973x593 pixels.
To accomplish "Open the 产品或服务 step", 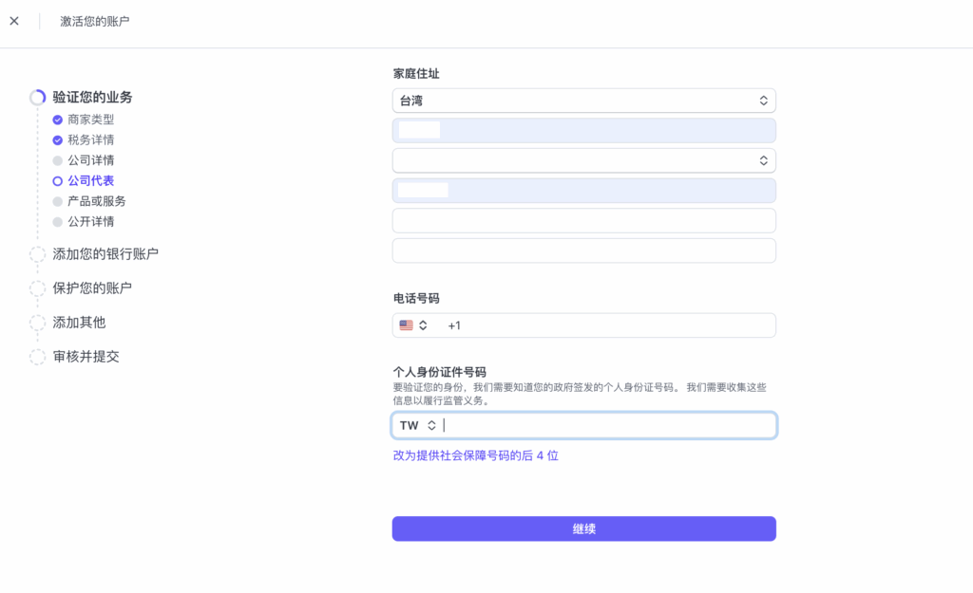I will [96, 201].
